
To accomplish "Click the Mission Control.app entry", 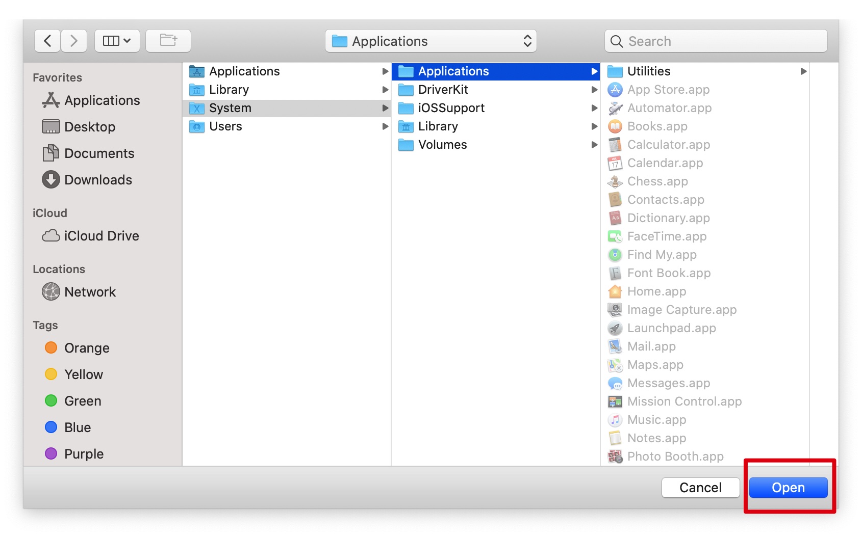I will [705, 401].
